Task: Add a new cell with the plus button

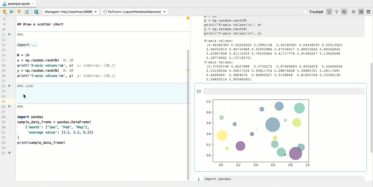Action: (x=9, y=153)
